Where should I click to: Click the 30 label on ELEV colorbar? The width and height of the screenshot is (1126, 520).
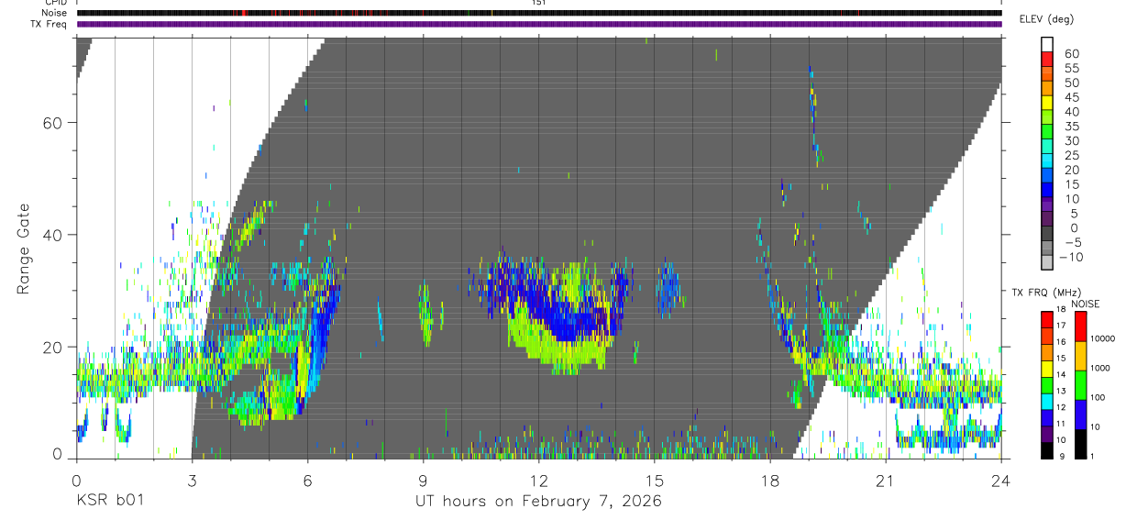pos(1071,140)
